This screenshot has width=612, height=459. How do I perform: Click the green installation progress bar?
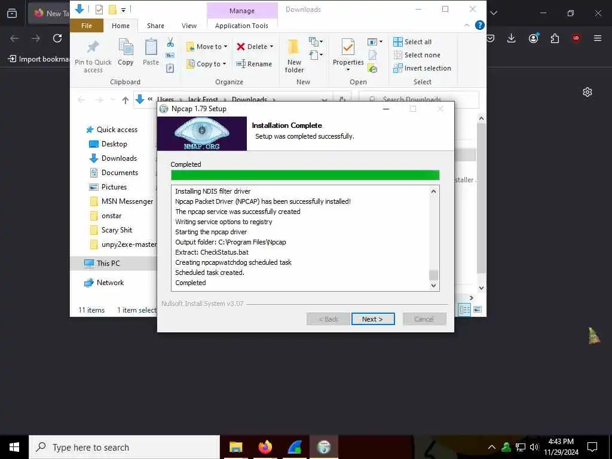(x=305, y=175)
